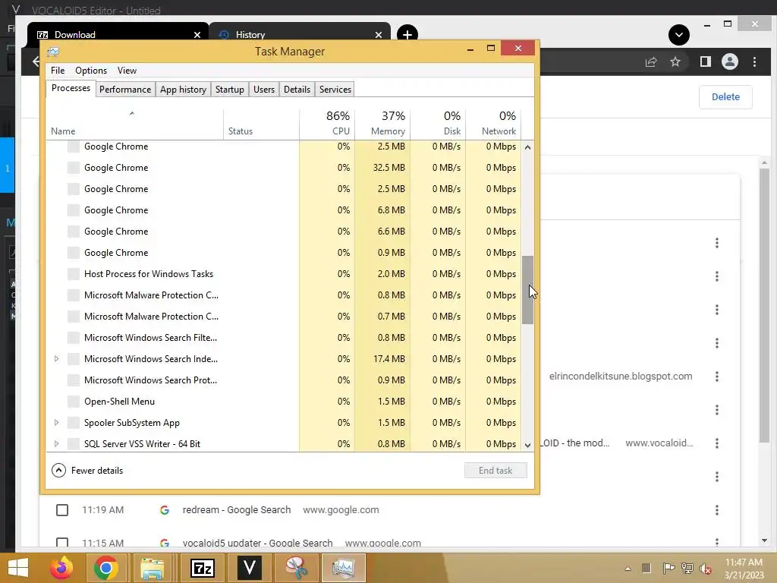Viewport: 777px width, 583px height.
Task: Sort processes by Memory column
Action: [382, 123]
